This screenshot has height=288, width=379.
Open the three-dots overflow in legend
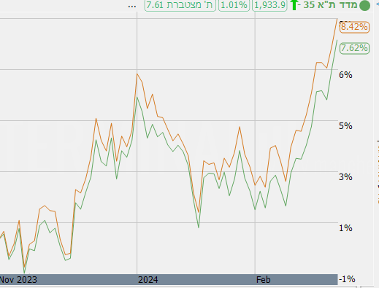click(x=132, y=7)
